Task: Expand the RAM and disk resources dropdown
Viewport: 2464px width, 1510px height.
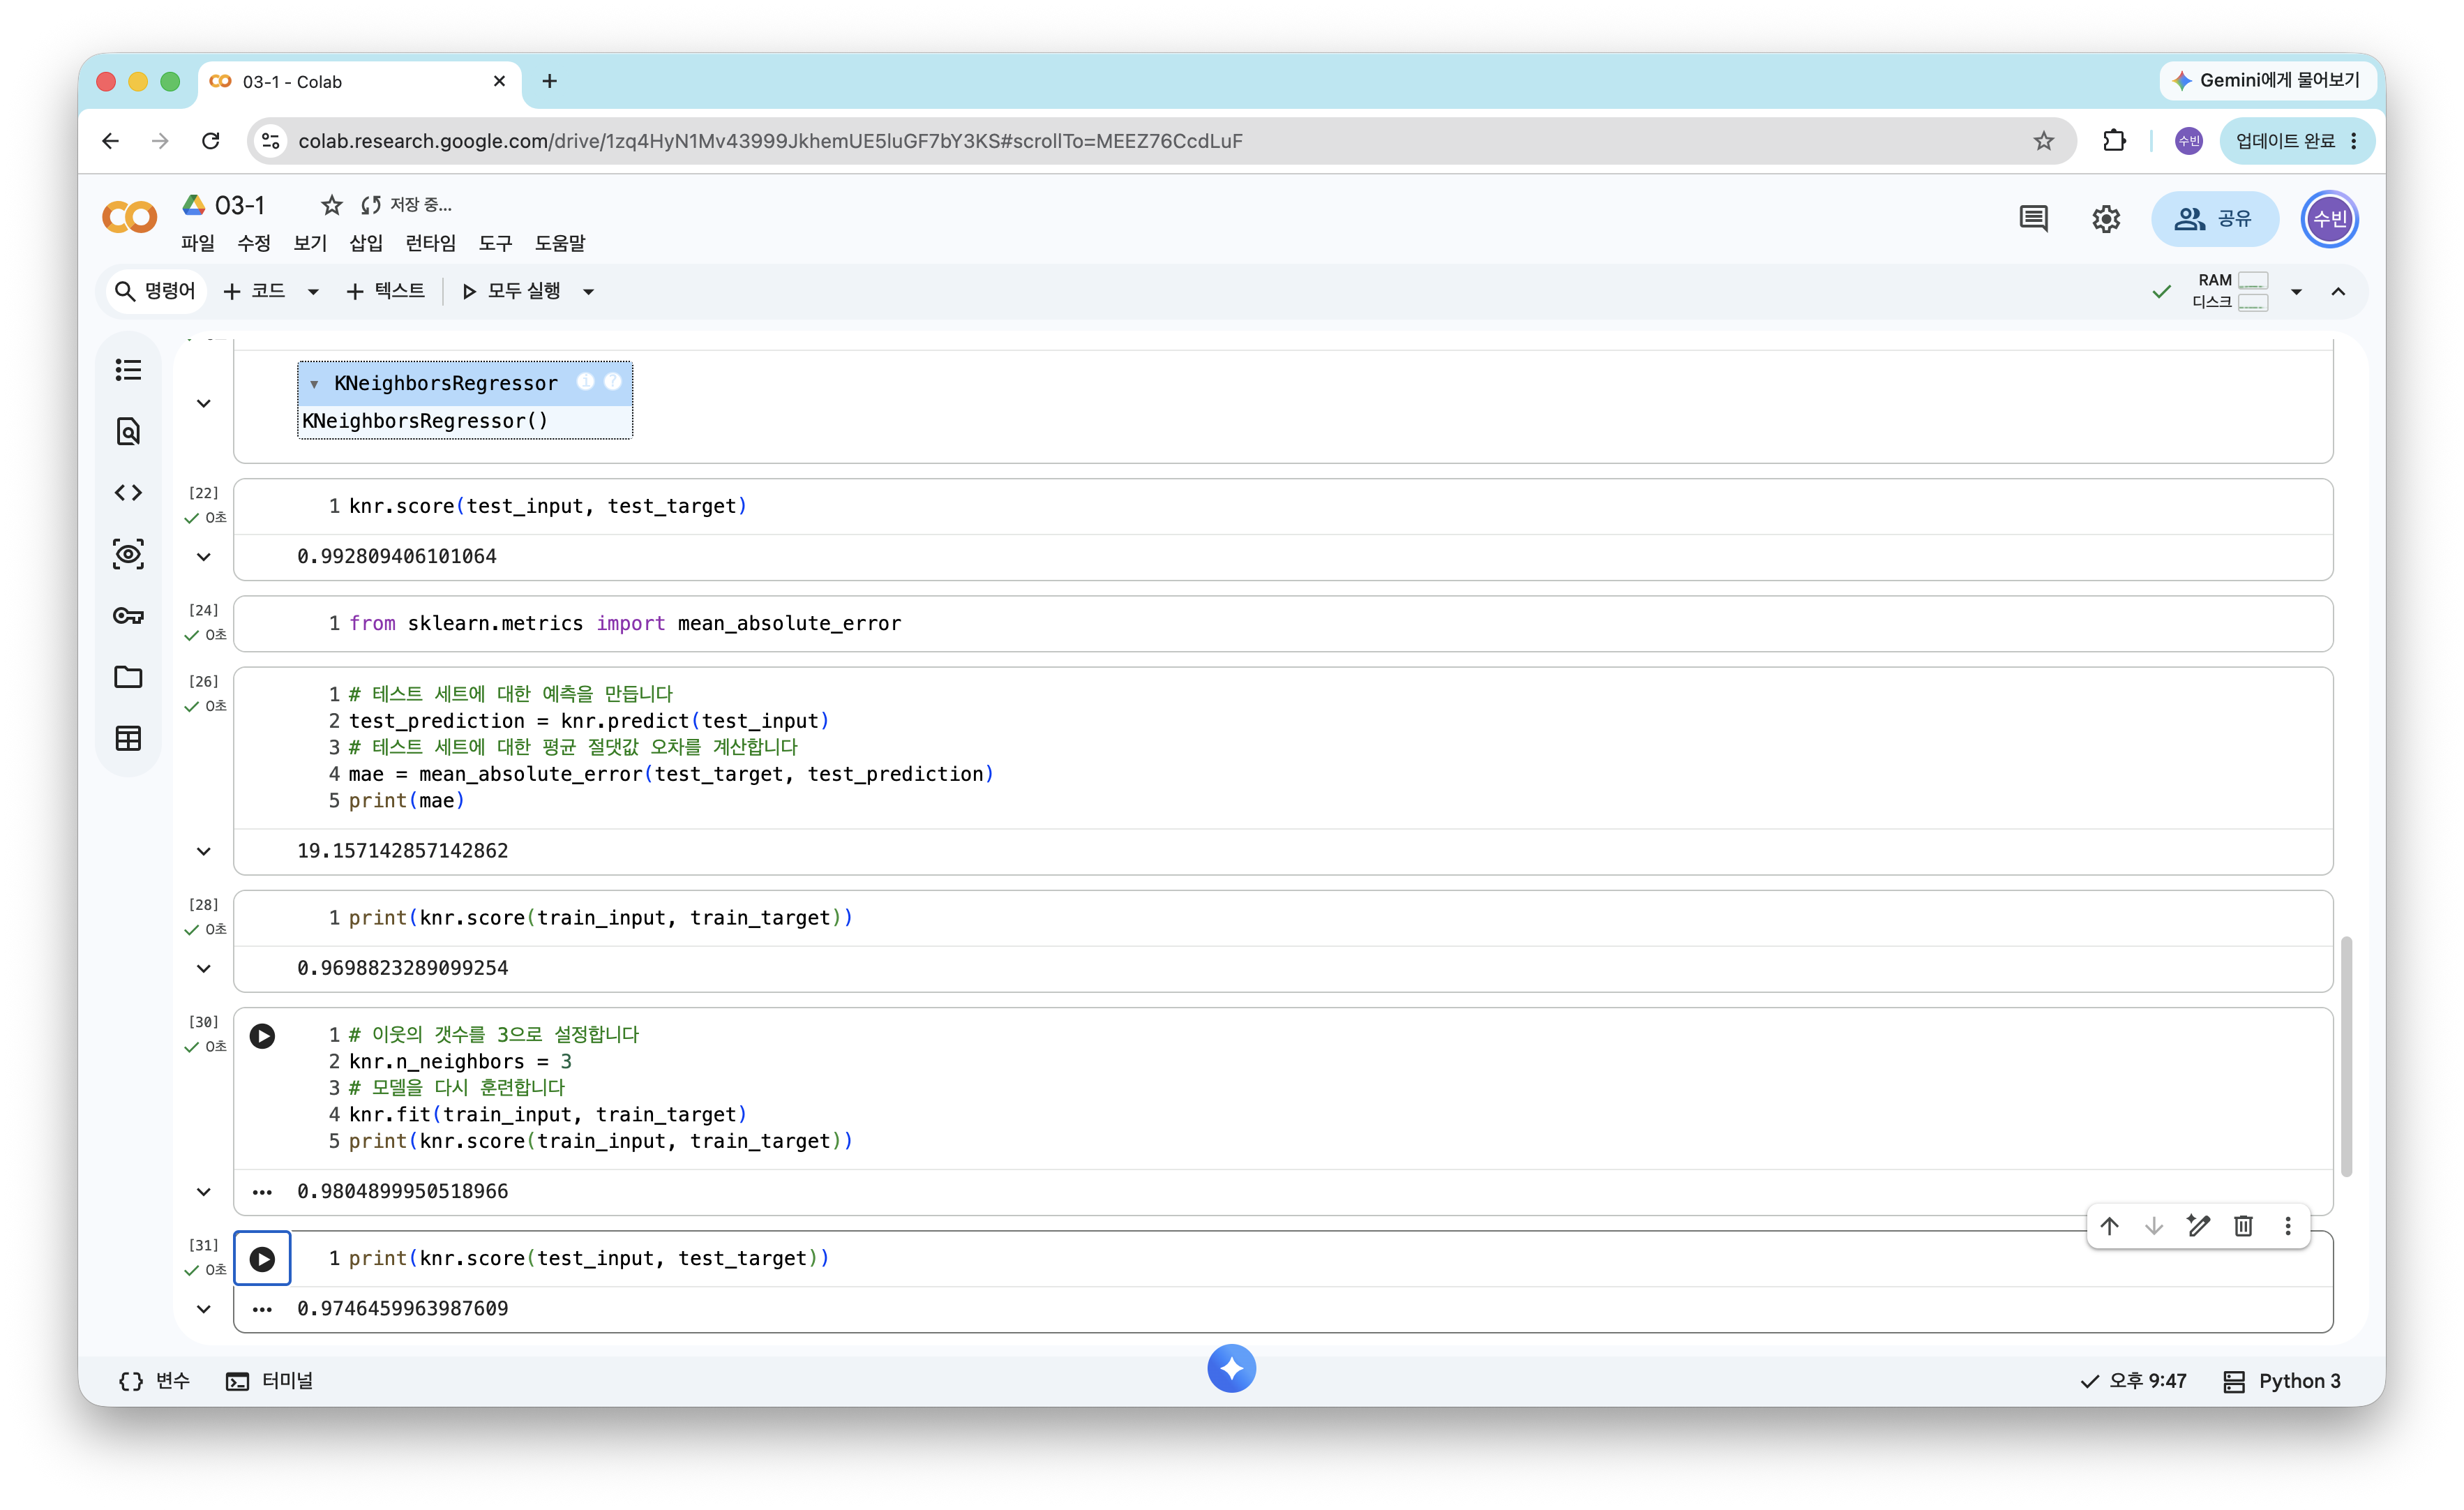Action: pyautogui.click(x=2296, y=292)
